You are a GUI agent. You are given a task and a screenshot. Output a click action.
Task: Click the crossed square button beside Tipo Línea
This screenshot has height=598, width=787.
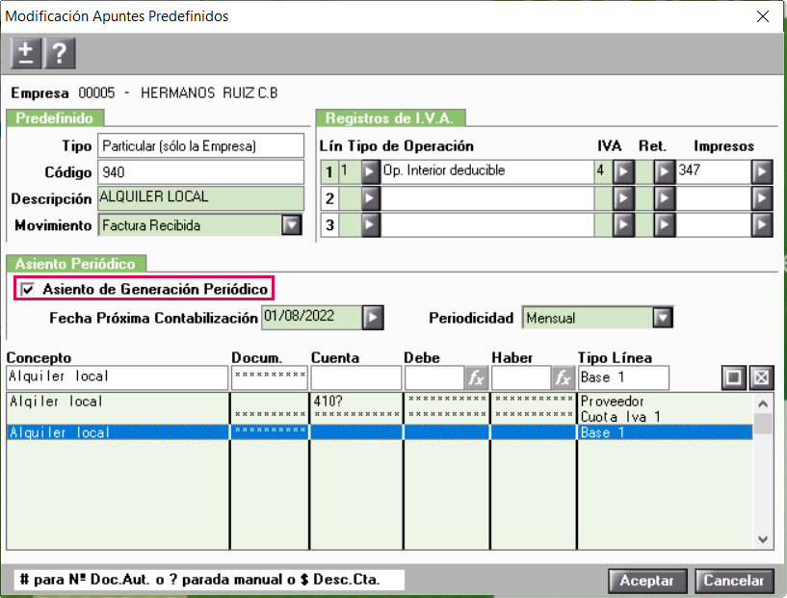(761, 377)
